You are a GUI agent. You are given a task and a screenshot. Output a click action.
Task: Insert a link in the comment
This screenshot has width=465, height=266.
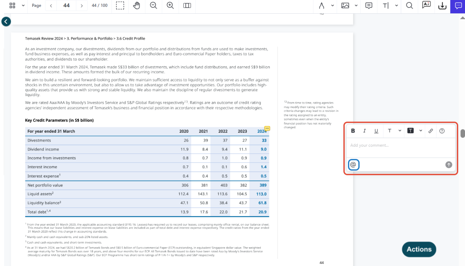431,131
